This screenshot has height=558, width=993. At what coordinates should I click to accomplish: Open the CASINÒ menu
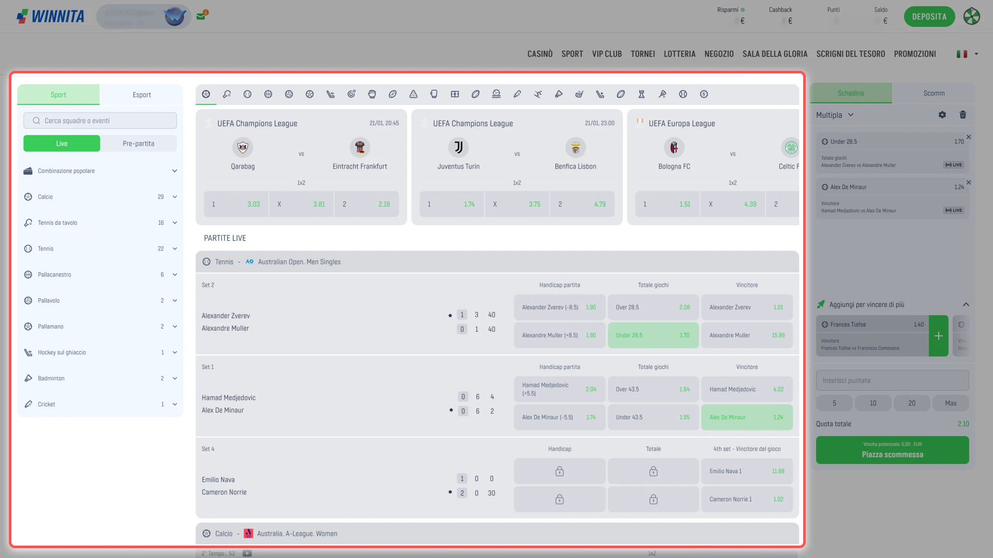point(540,54)
